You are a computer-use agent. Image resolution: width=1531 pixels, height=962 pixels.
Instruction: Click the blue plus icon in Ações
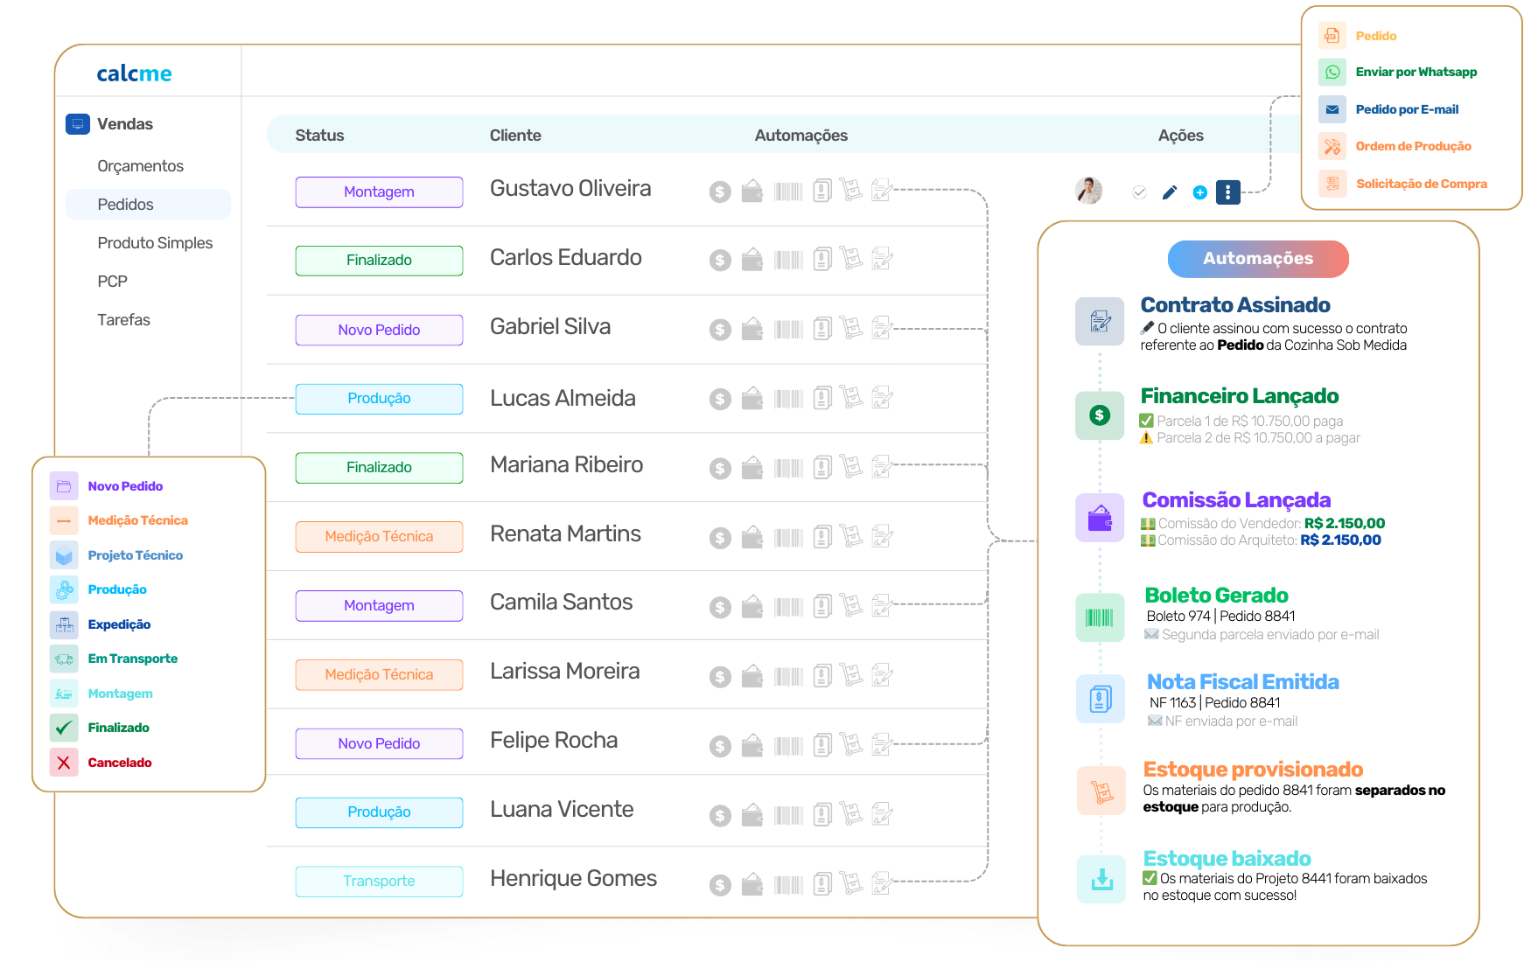point(1200,192)
